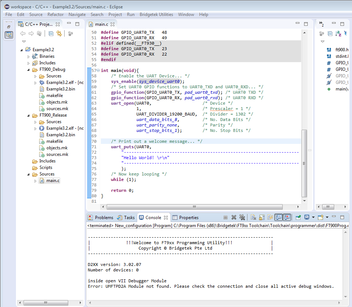Image resolution: width=352 pixels, height=307 pixels.
Task: Toggle show console on standard error change
Action: coord(287,217)
